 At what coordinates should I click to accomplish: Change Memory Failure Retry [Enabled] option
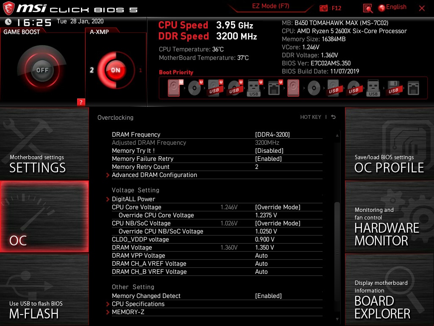pos(268,159)
